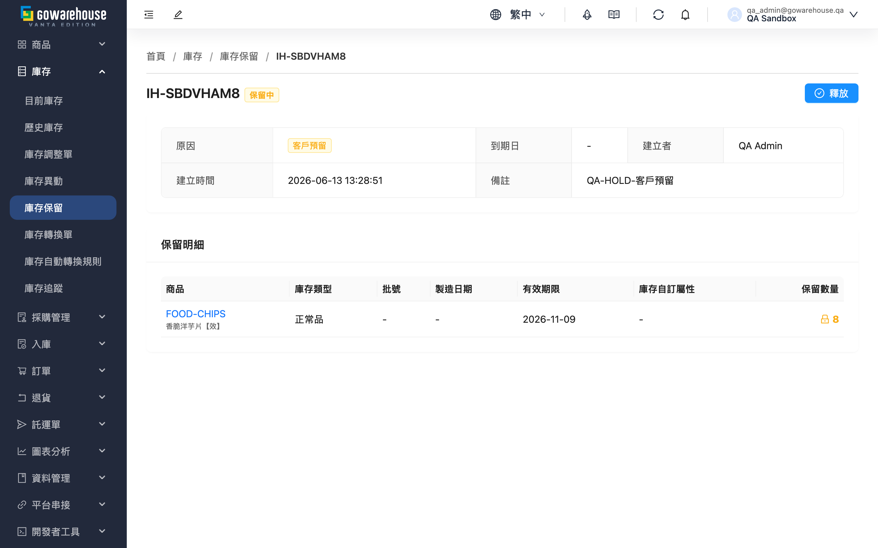The height and width of the screenshot is (548, 878).
Task: Go to 庫存保留 breadcrumb link
Action: (x=239, y=56)
